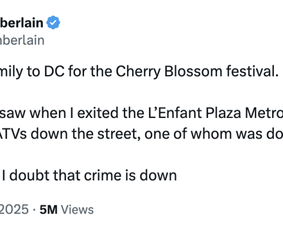This screenshot has width=283, height=229.
Task: Click the word festival in the first line
Action: pos(253,71)
